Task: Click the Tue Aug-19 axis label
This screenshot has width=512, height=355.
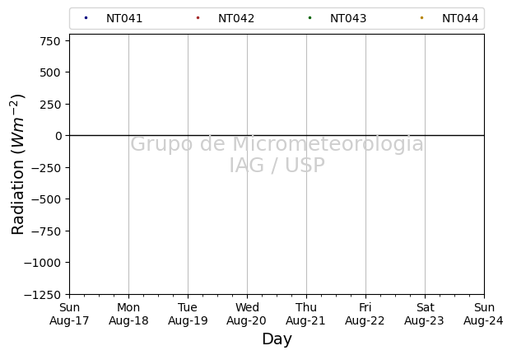Action: pos(188,314)
